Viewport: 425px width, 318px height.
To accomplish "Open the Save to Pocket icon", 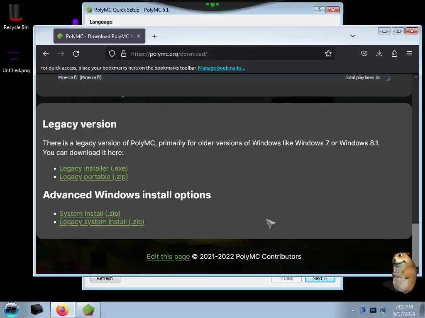I will click(364, 53).
